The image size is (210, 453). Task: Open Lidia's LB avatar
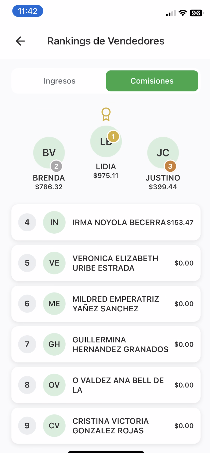pyautogui.click(x=106, y=141)
